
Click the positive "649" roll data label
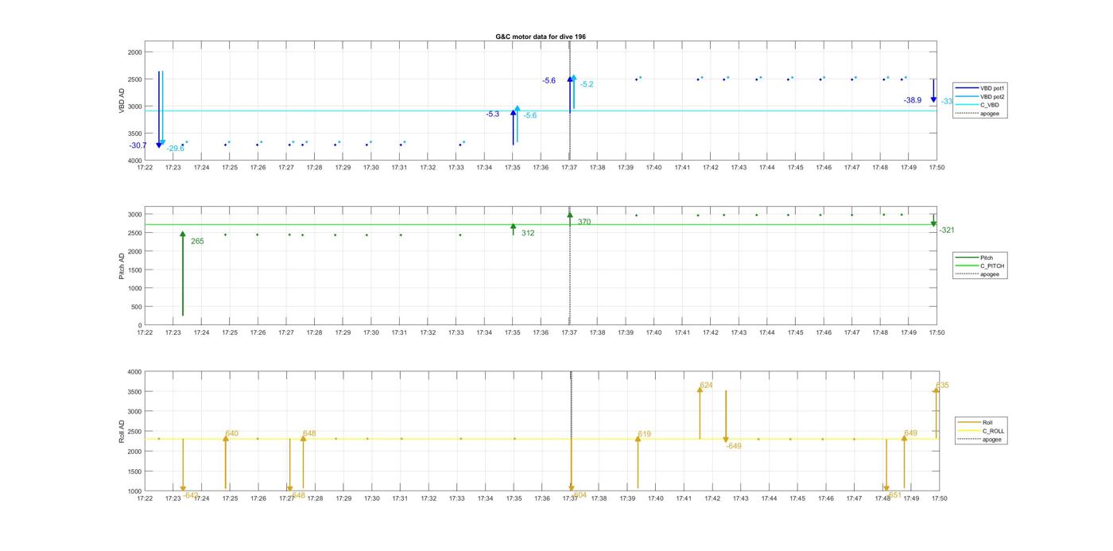(910, 434)
